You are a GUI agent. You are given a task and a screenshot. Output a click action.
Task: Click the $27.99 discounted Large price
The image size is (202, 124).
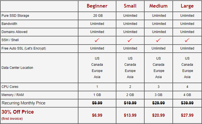pyautogui.click(x=187, y=115)
